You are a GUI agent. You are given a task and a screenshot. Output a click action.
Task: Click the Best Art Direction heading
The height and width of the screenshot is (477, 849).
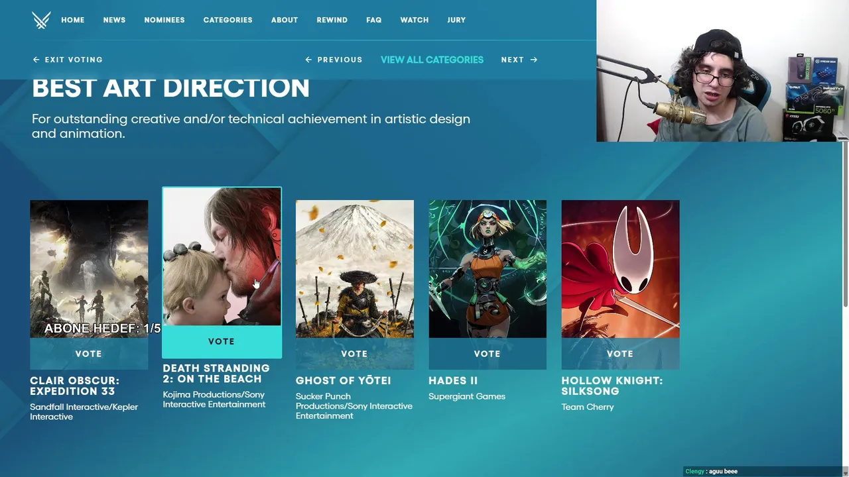point(170,88)
